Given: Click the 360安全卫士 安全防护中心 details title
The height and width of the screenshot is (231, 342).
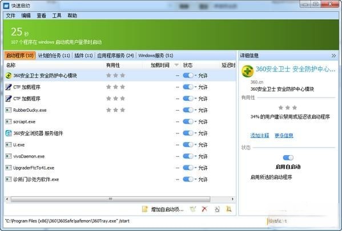Looking at the screenshot, I should tap(296, 69).
